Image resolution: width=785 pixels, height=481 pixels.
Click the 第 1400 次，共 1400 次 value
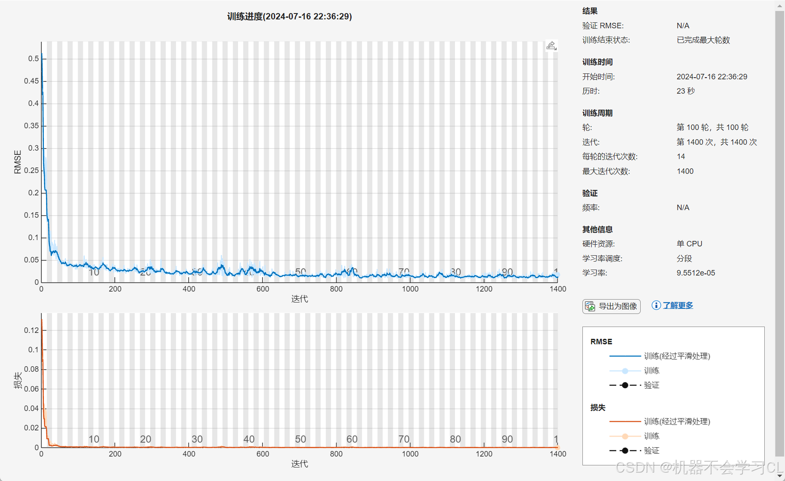click(x=717, y=142)
